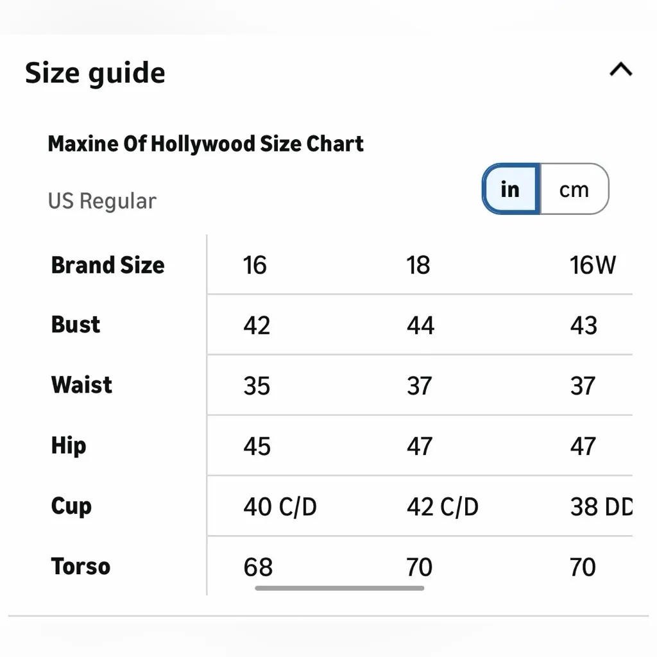Click the Cup row label
The width and height of the screenshot is (657, 657).
(71, 506)
